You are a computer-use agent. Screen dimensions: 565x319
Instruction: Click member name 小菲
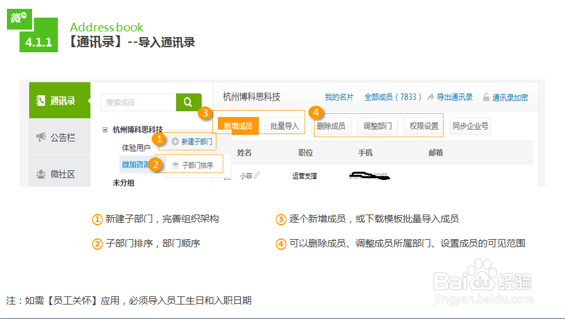point(246,176)
